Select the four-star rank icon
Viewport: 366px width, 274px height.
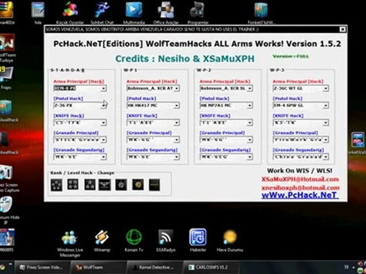tap(73, 184)
